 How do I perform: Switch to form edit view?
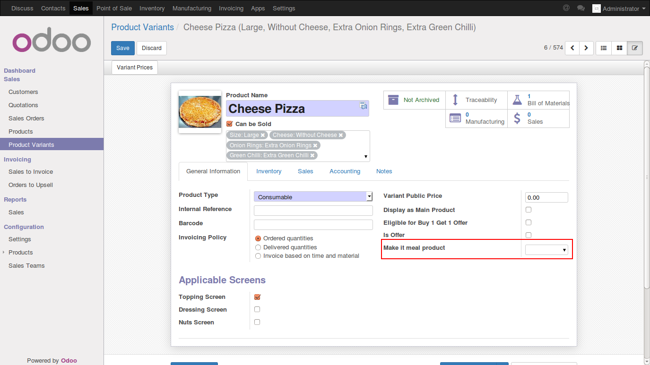tap(635, 48)
